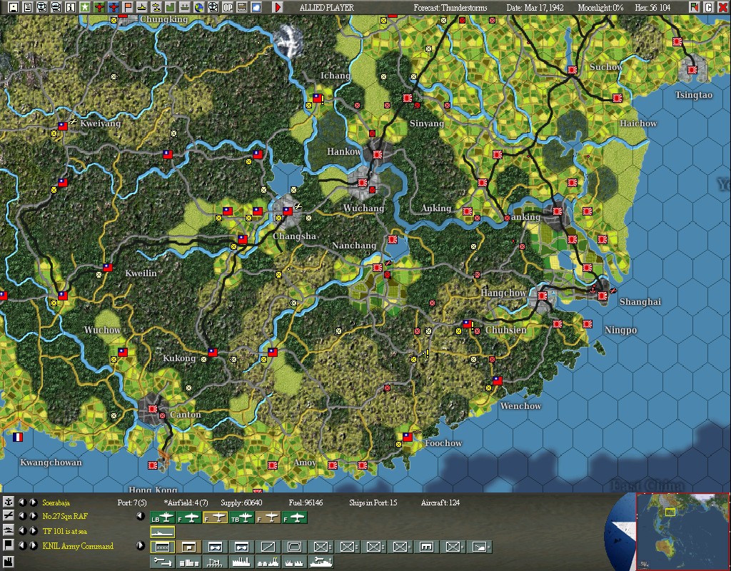The width and height of the screenshot is (731, 571).
Task: Select the yellow-highlighted F fighter unit icon
Action: point(216,517)
